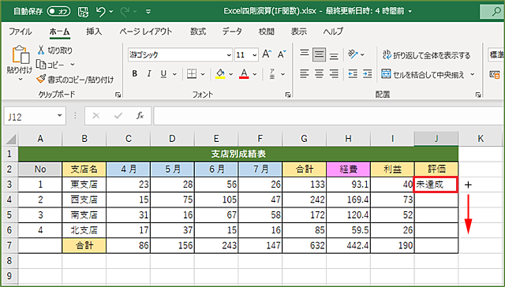Open the Customize Quick Access Toolbar dropdown
Viewport: 505px width, 287px height.
click(x=148, y=12)
